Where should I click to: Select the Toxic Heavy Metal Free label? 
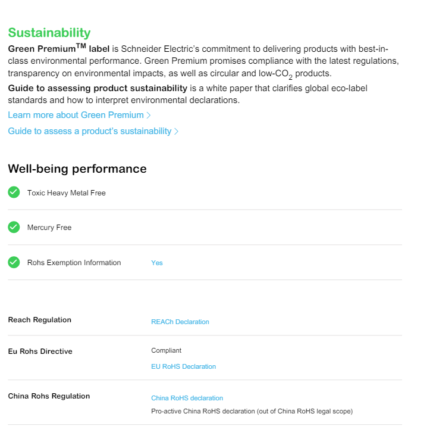coord(67,193)
